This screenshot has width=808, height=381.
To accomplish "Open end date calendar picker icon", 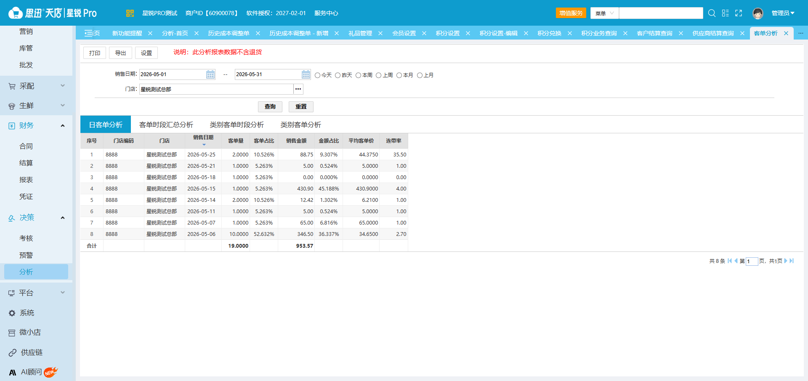I will tap(306, 74).
